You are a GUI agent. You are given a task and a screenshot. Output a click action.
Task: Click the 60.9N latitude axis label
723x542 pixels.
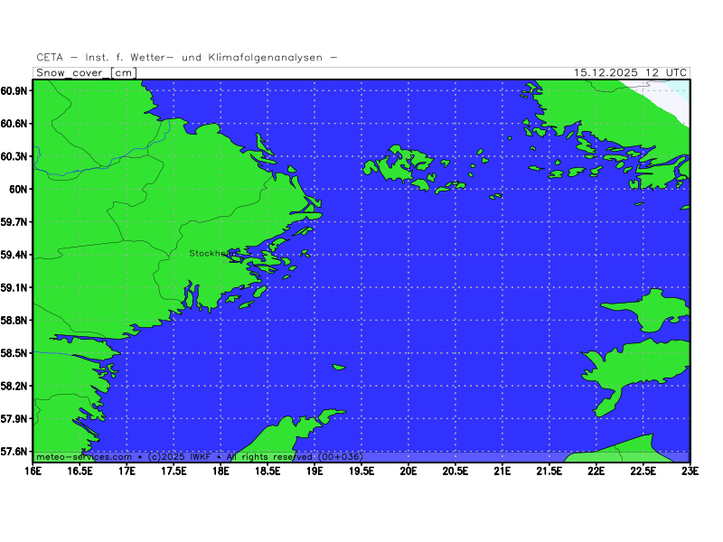[x=15, y=91]
